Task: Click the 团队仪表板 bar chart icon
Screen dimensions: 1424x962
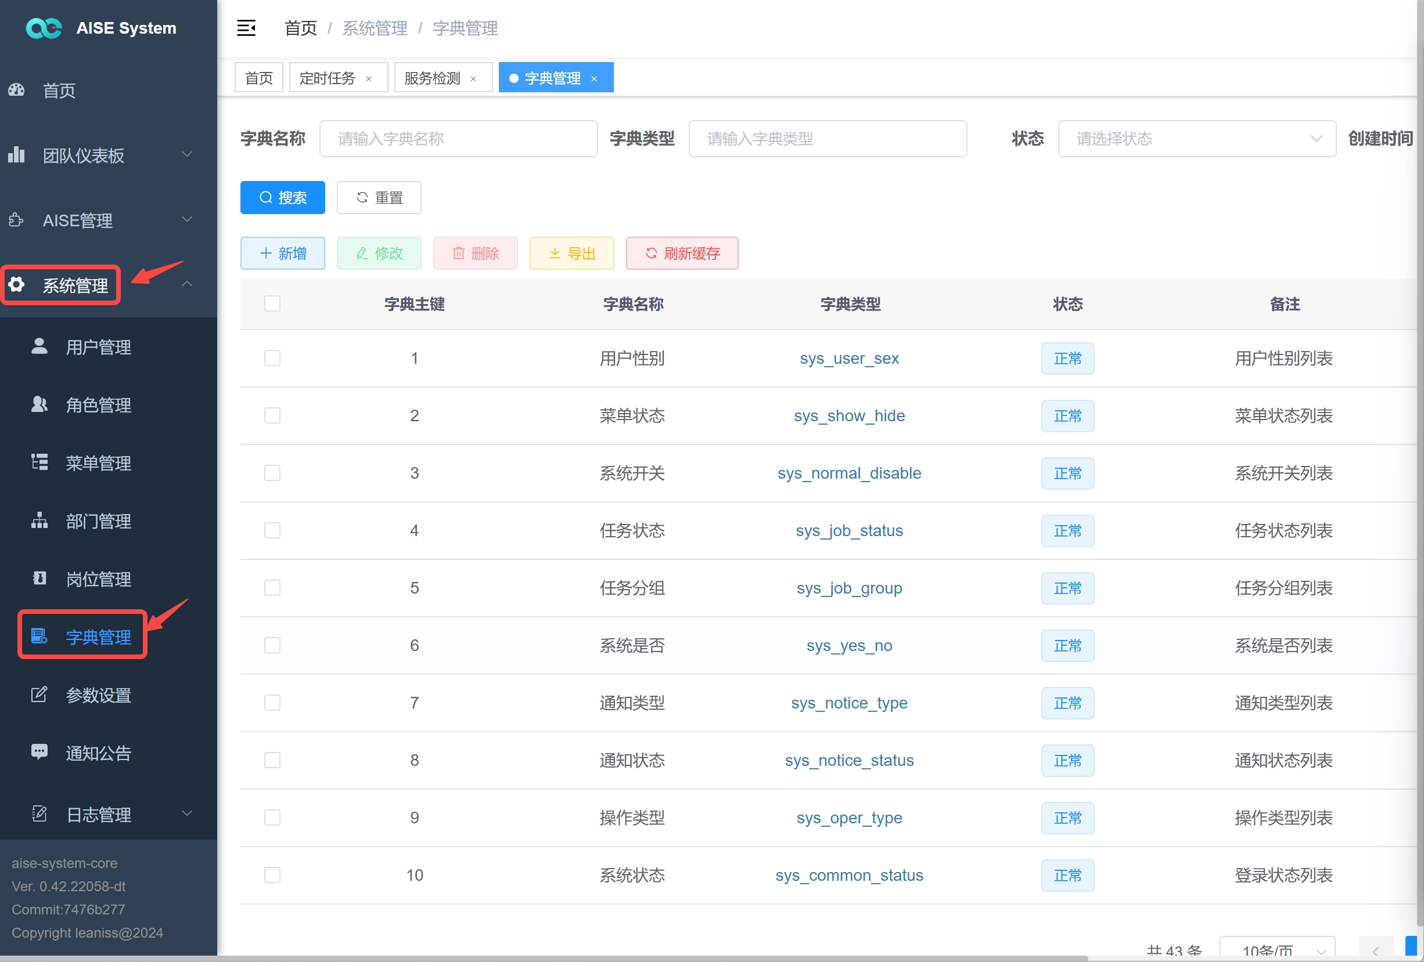Action: tap(16, 155)
